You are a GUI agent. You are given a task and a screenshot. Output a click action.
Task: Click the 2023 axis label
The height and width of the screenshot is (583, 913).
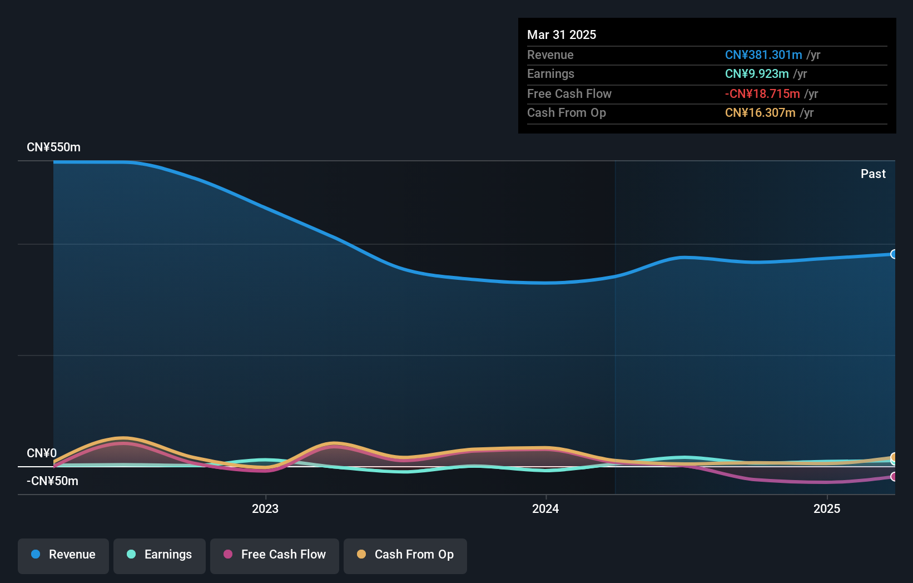(265, 508)
